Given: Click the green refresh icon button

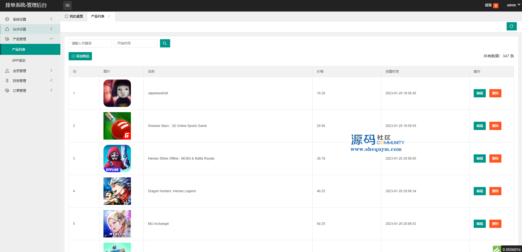Looking at the screenshot, I should (x=511, y=26).
